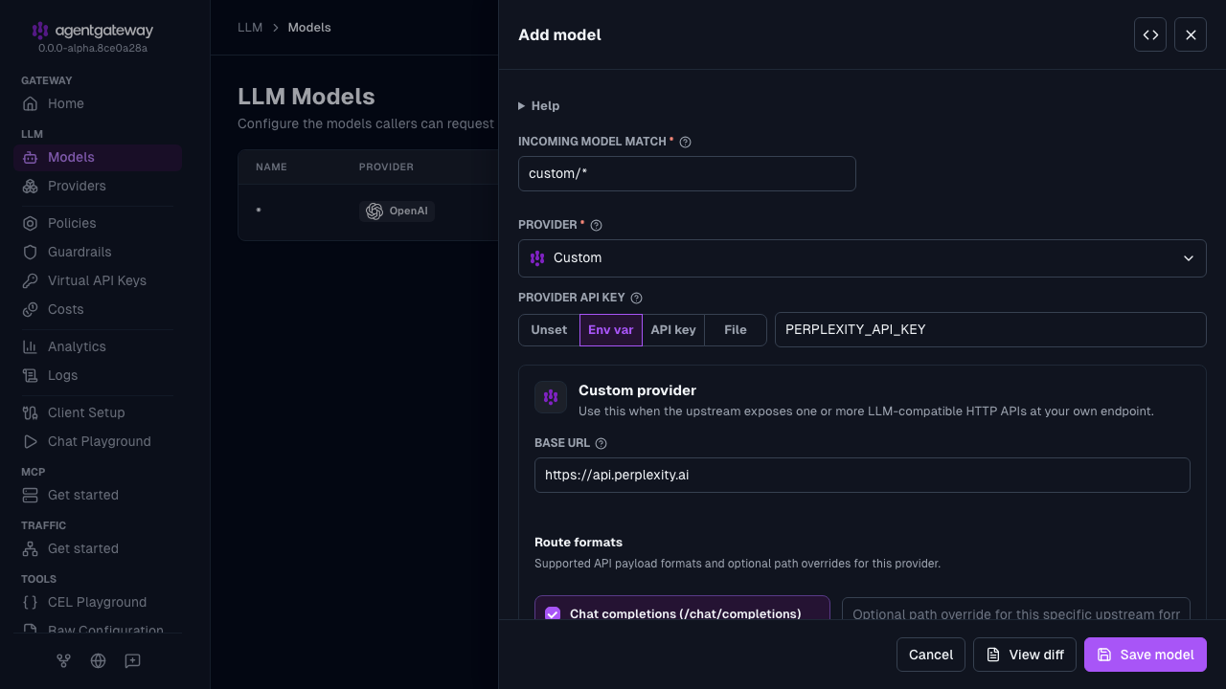This screenshot has height=689, width=1226.
Task: Select the File API key option
Action: tap(736, 330)
